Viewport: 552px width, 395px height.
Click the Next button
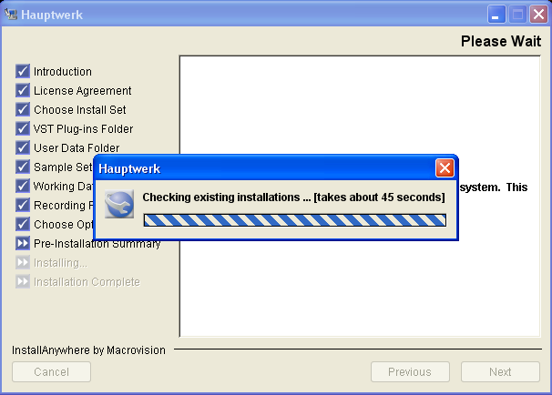[x=500, y=371]
